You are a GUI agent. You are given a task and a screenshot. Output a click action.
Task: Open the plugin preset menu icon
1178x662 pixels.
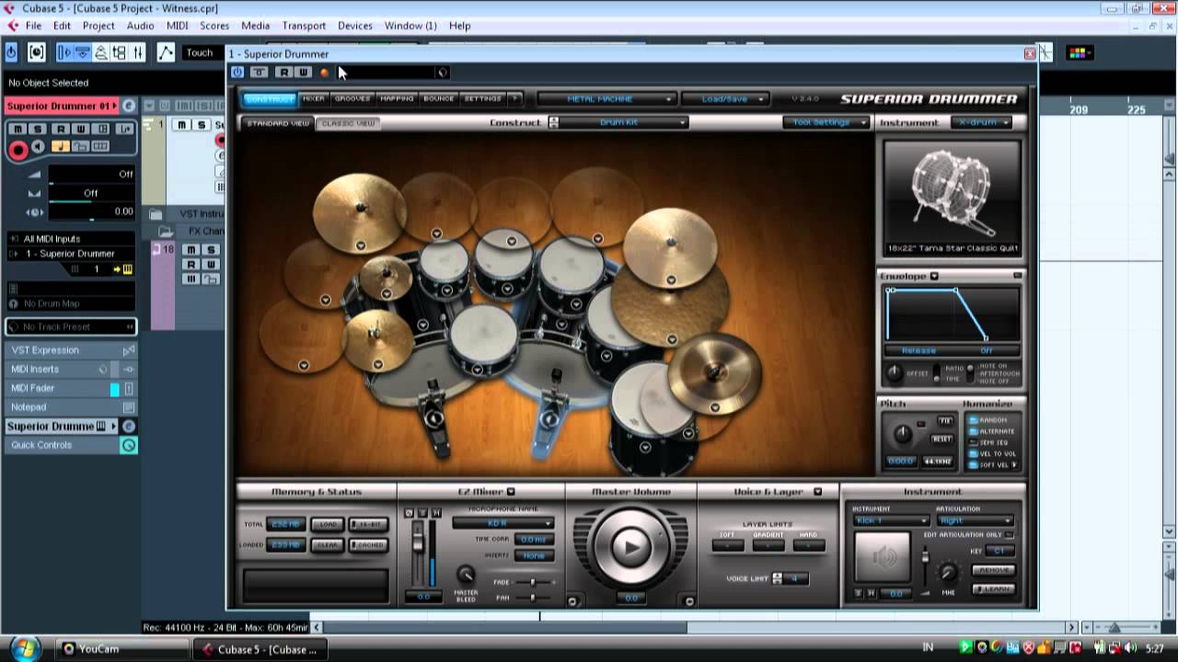tap(442, 73)
